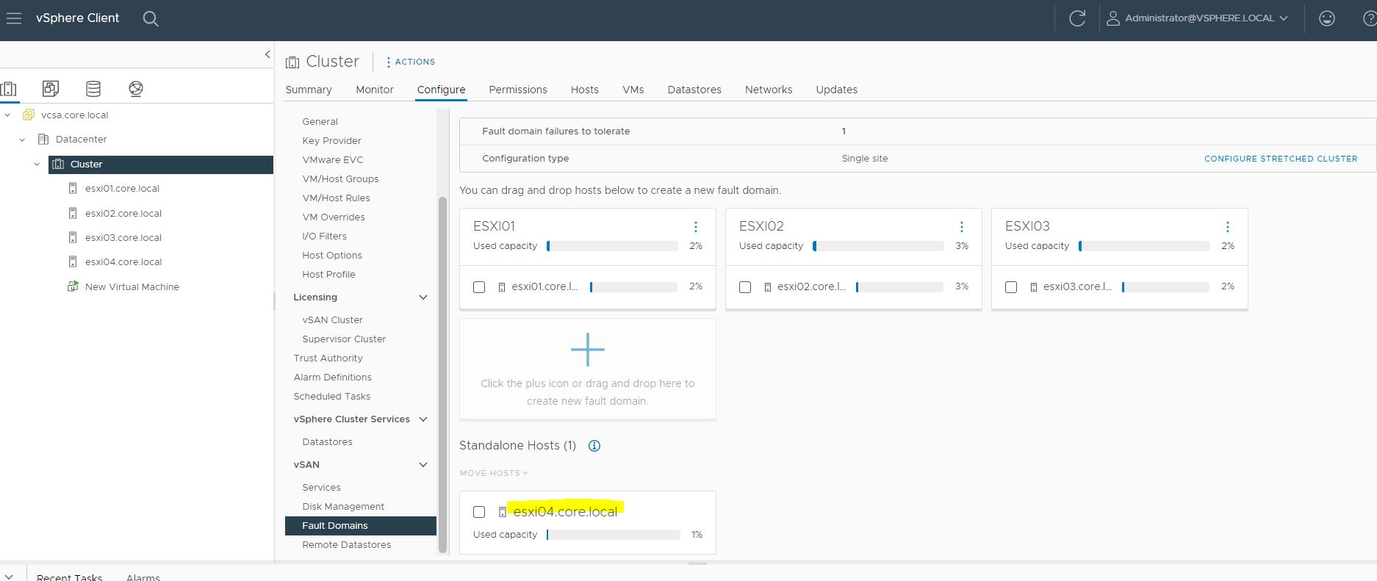Switch to Hosts and Clusters inventory view
Image resolution: width=1377 pixels, height=581 pixels.
click(8, 89)
